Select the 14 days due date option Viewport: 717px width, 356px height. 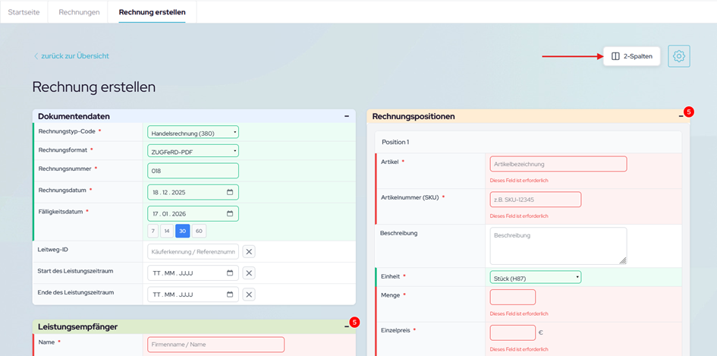(x=168, y=231)
